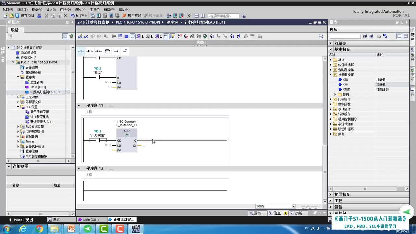Collapse 程序段 11 network
The width and height of the screenshot is (416, 234).
tap(79, 106)
